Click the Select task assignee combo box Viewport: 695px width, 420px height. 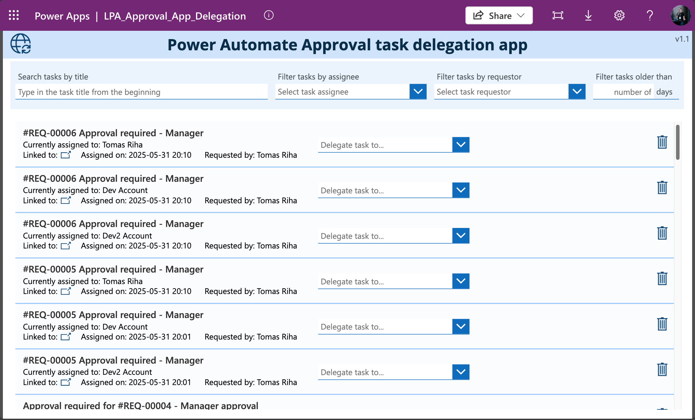(x=351, y=92)
